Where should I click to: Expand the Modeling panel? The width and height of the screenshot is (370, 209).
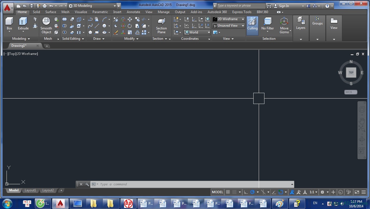tap(21, 39)
